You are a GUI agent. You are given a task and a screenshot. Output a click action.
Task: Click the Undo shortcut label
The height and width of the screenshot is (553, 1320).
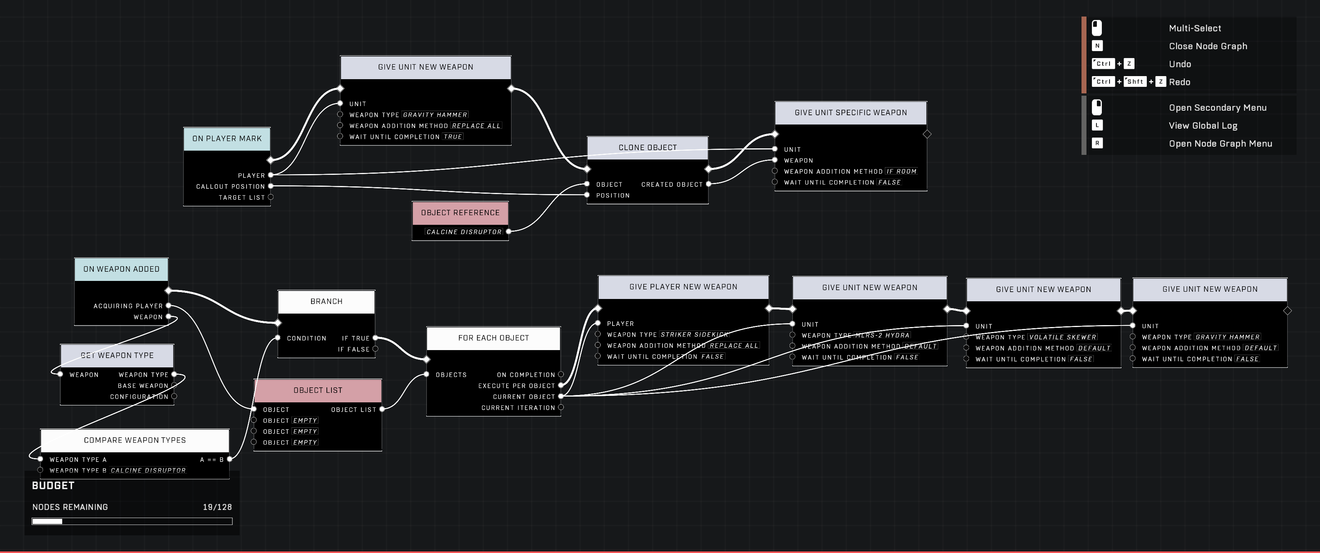(1179, 64)
